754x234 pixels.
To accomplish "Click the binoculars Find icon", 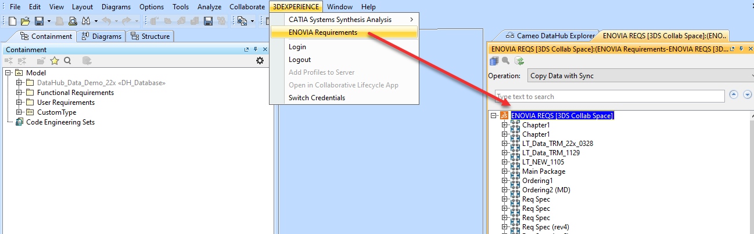I will tap(85, 21).
